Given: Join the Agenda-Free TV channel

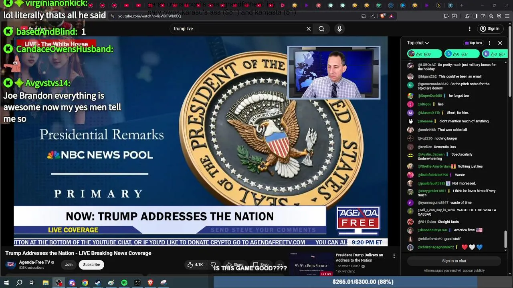Looking at the screenshot, I should click(69, 264).
